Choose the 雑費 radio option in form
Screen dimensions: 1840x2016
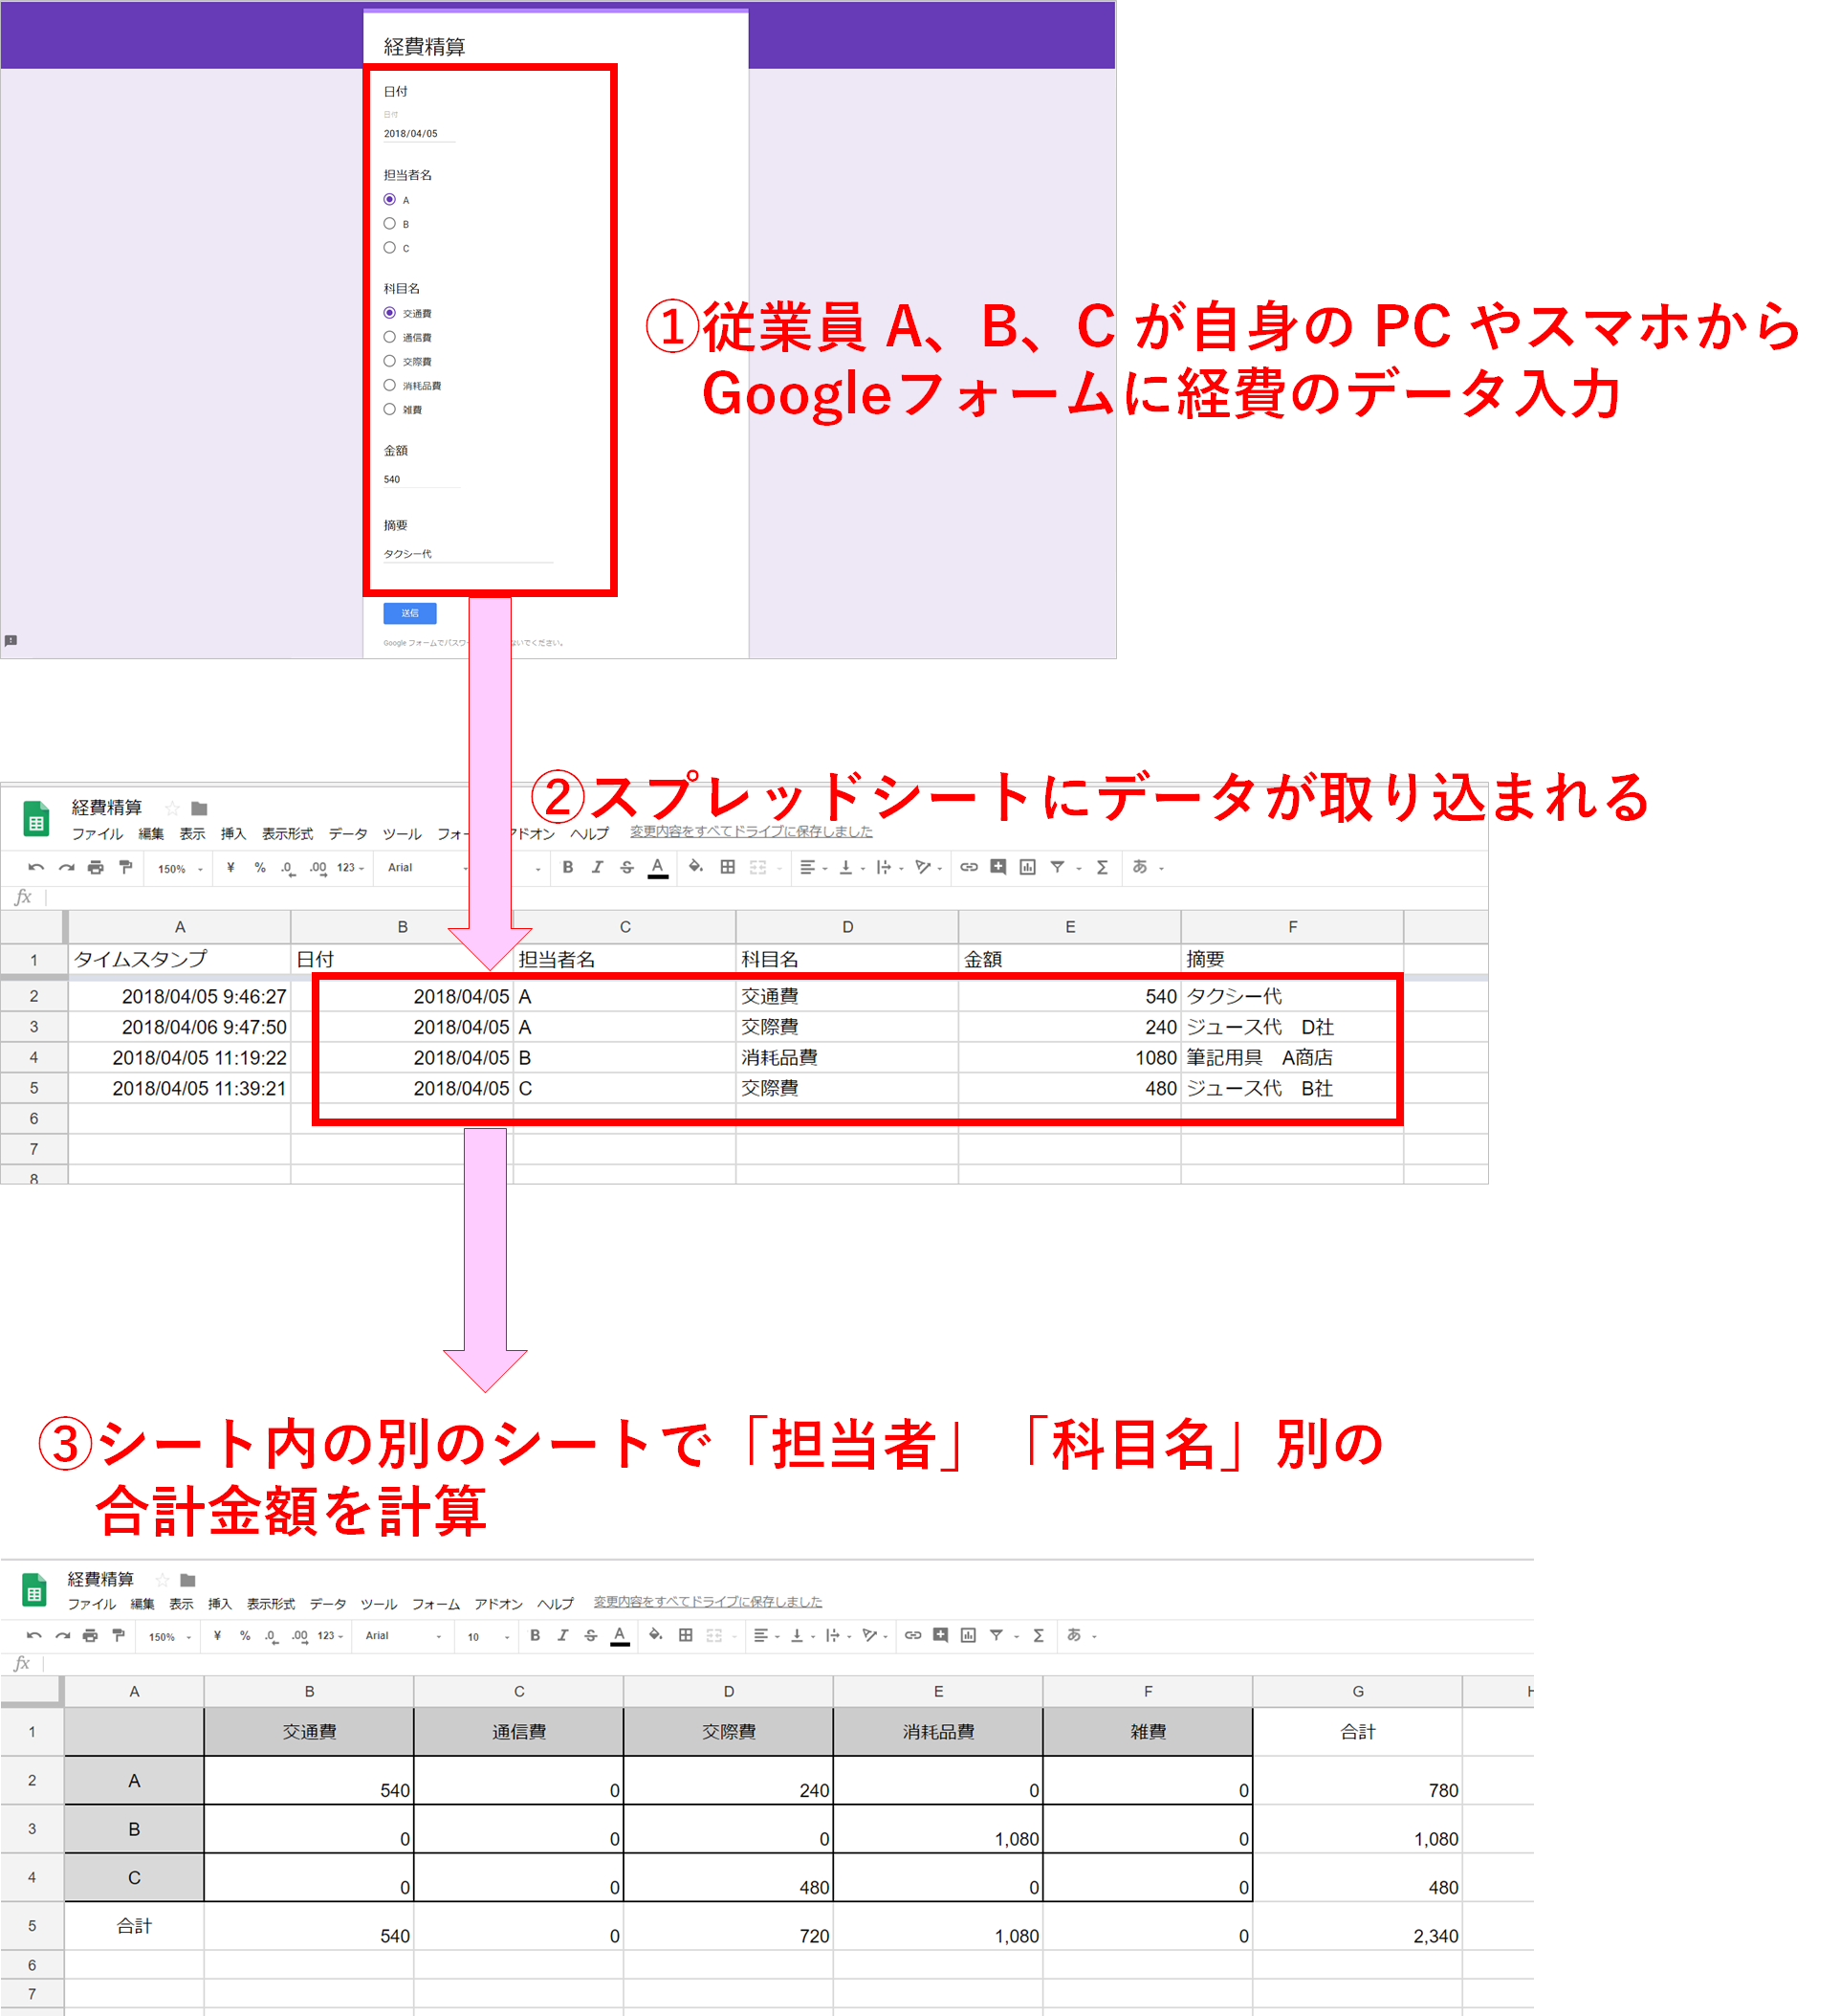point(390,409)
